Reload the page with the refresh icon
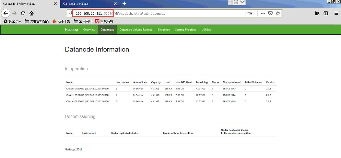The width and height of the screenshot is (341, 158). [x=23, y=13]
